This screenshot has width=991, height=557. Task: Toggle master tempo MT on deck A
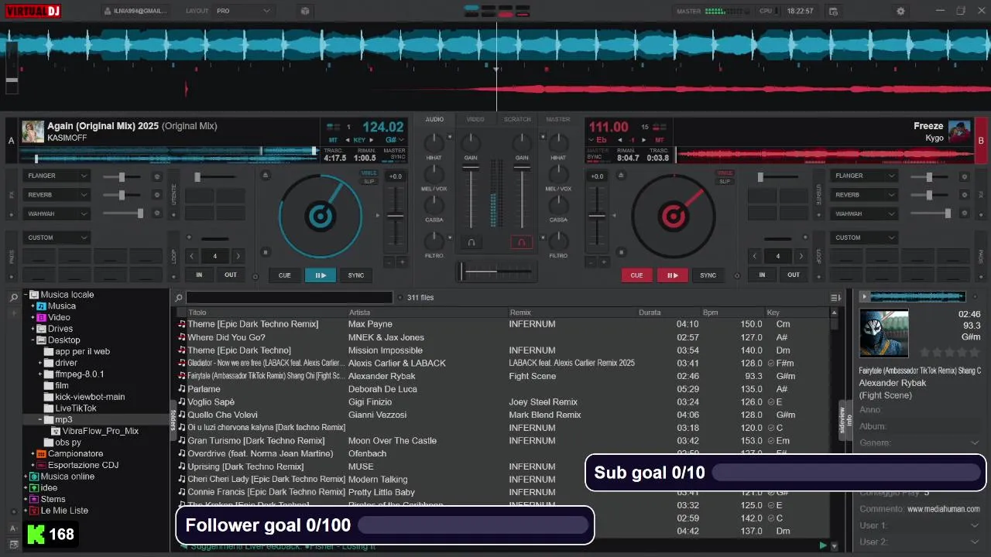pyautogui.click(x=333, y=140)
